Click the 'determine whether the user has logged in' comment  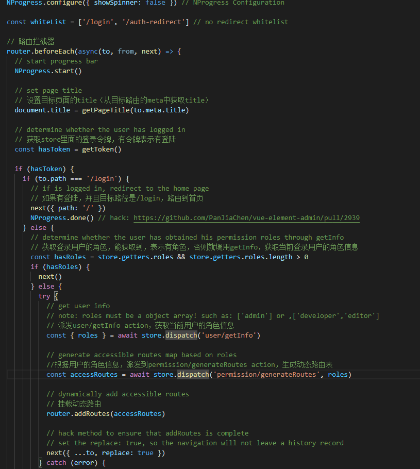tap(100, 129)
